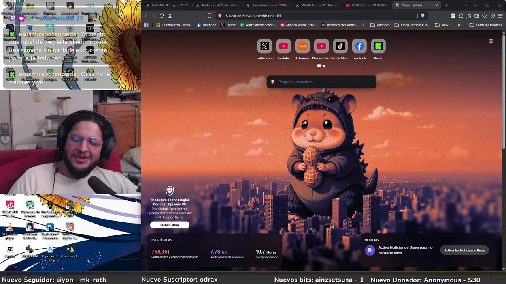Open the Brave Wallet icon
The image size is (506, 284).
pos(477,16)
